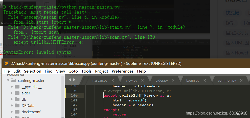Click line number 140 in gutter

point(74,95)
